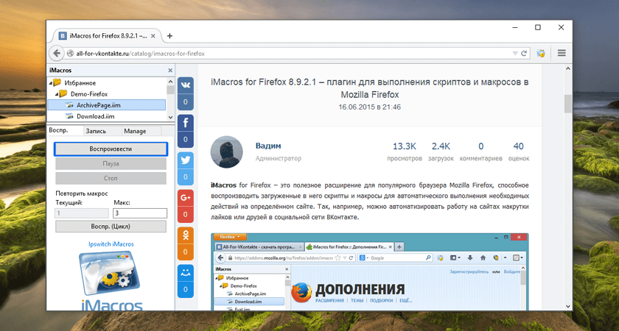Screen dimensions: 619x331
Task: Click the Текущий loop counter field
Action: pyautogui.click(x=82, y=213)
